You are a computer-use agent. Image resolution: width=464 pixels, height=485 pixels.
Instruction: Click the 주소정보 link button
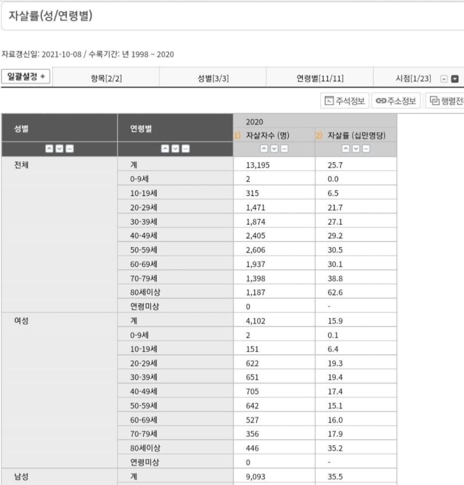point(396,101)
